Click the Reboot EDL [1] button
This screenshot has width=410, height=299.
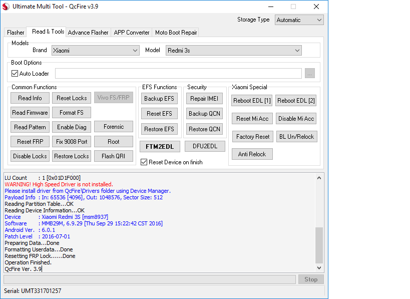pos(252,101)
